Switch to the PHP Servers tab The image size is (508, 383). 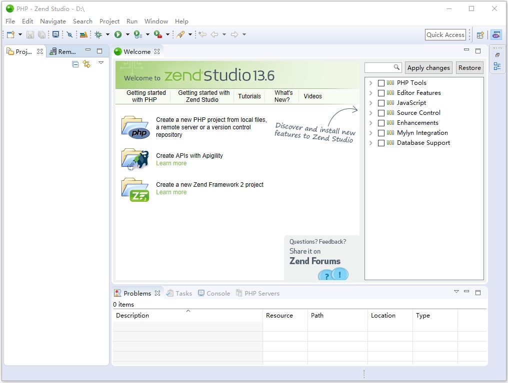[x=261, y=293]
